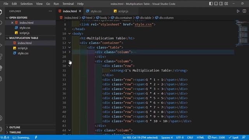The height and width of the screenshot is (140, 249).
Task: Click the lightning icon in status bar
Action: coord(36,137)
